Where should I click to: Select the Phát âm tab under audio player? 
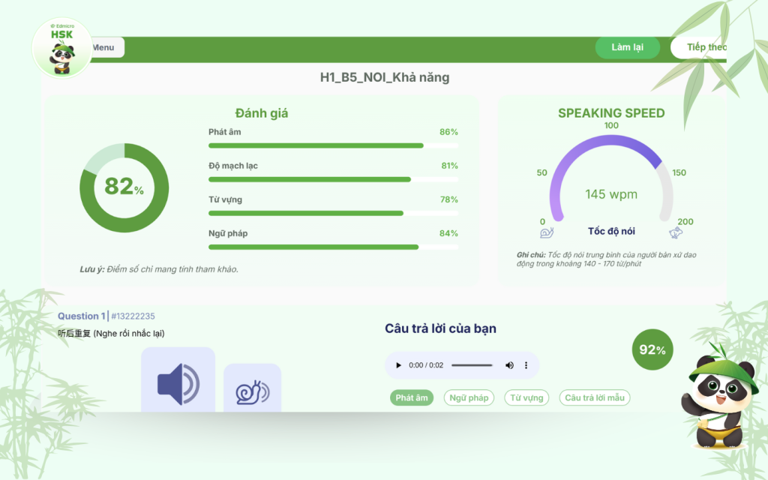tap(412, 397)
